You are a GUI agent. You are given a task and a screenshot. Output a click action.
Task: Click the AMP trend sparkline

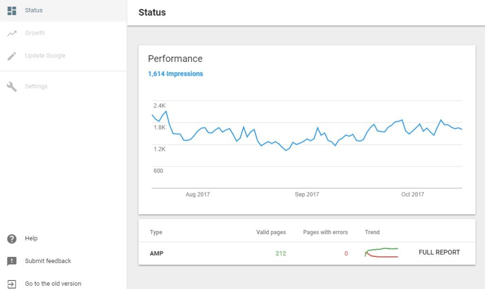(x=381, y=252)
